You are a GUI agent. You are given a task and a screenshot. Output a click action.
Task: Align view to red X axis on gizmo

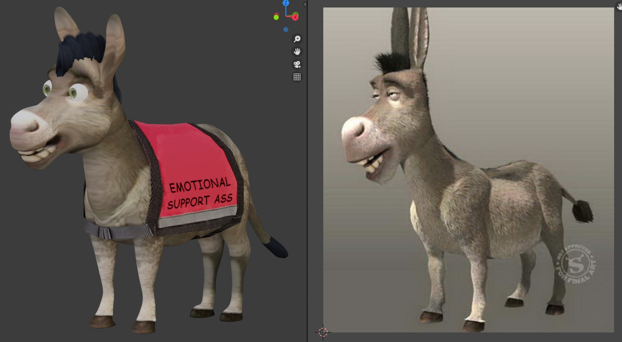tap(295, 17)
